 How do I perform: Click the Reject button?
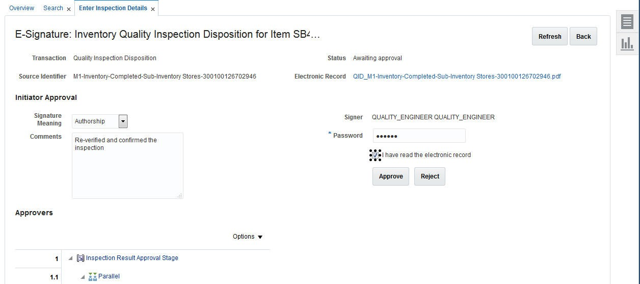click(430, 176)
